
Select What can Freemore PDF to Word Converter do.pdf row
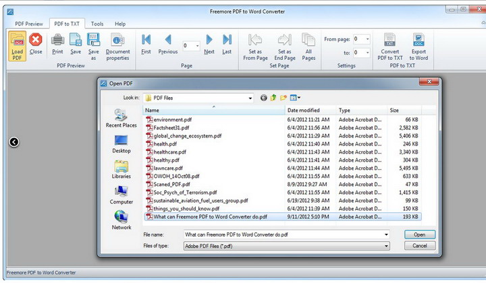click(282, 217)
